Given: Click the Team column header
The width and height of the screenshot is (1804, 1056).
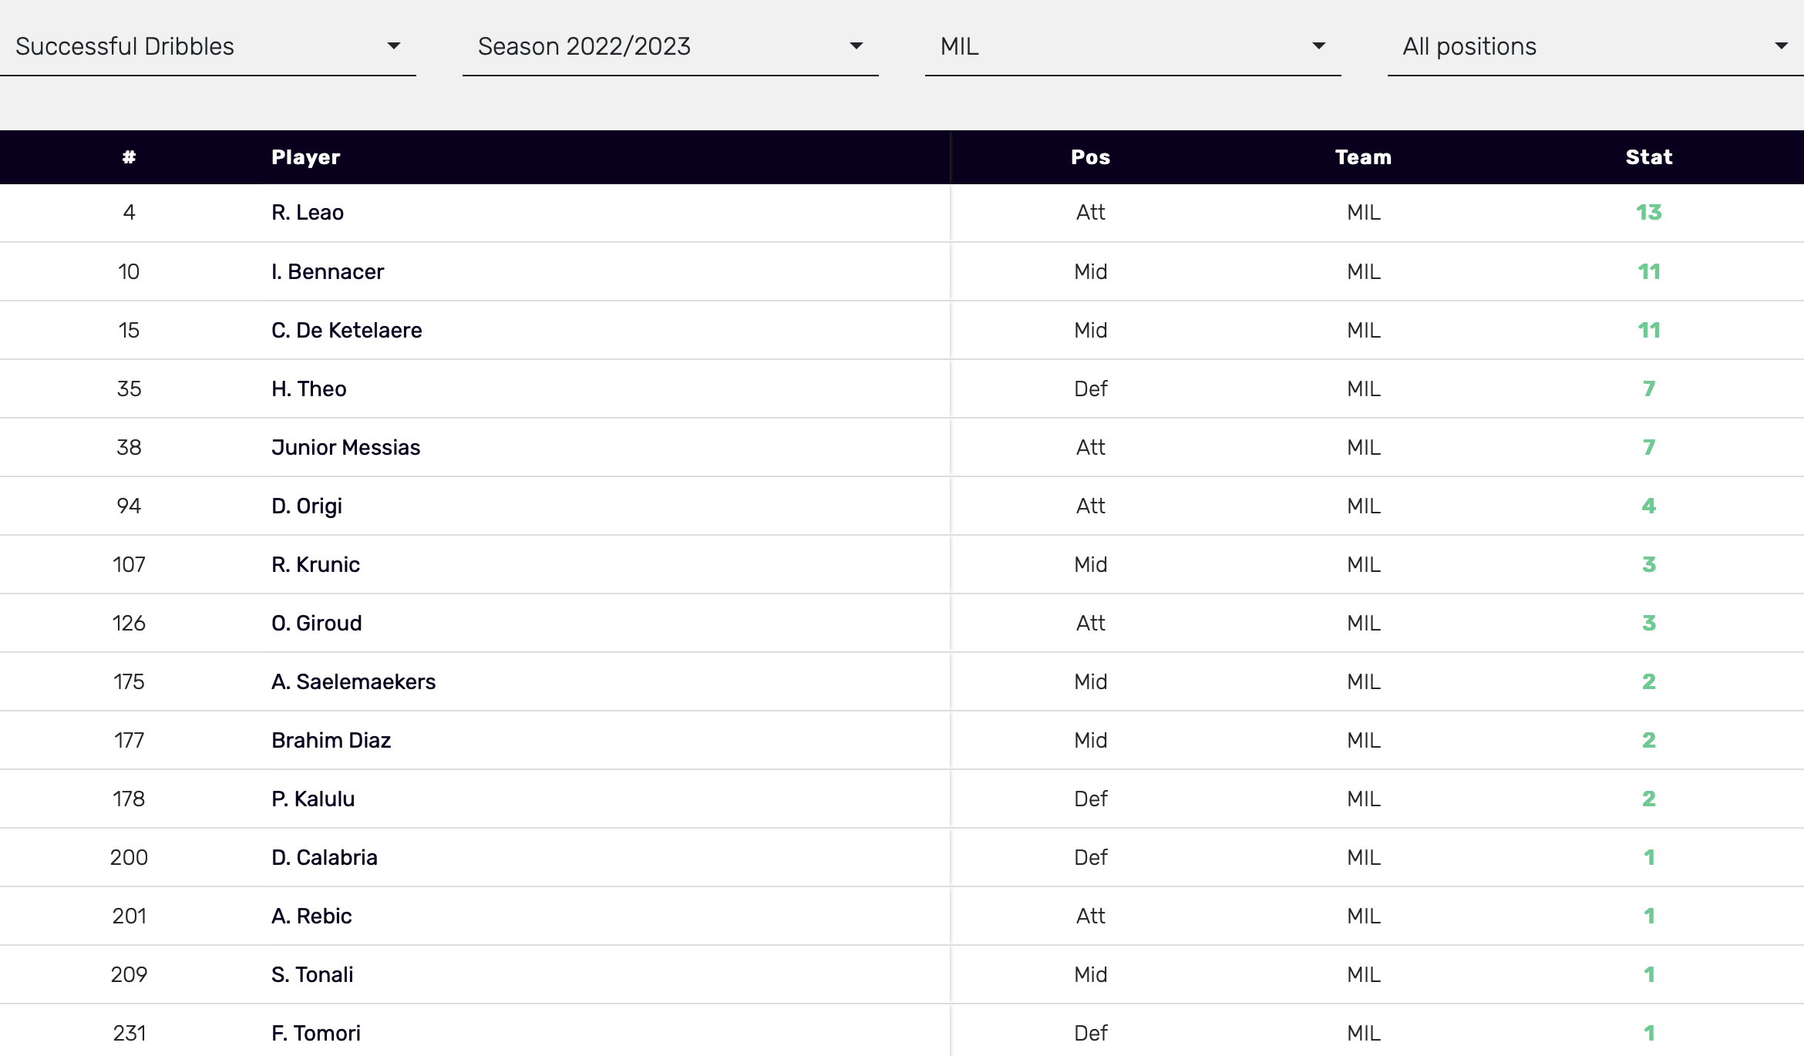Looking at the screenshot, I should 1363,157.
